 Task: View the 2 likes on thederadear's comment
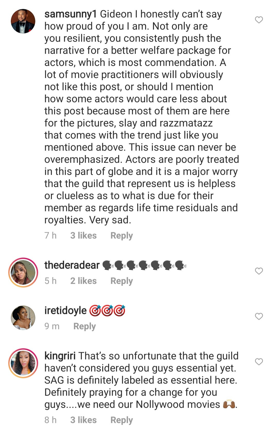pos(83,281)
